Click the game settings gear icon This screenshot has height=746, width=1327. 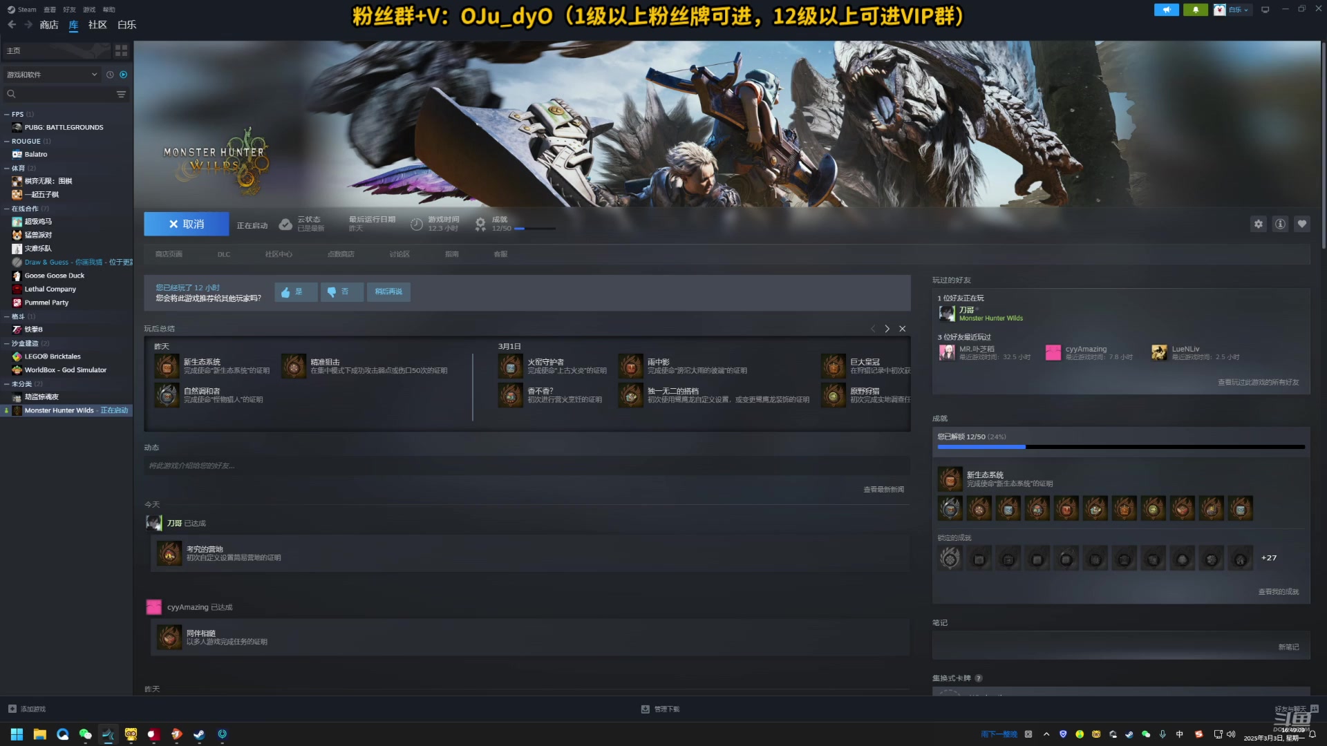(x=1258, y=224)
